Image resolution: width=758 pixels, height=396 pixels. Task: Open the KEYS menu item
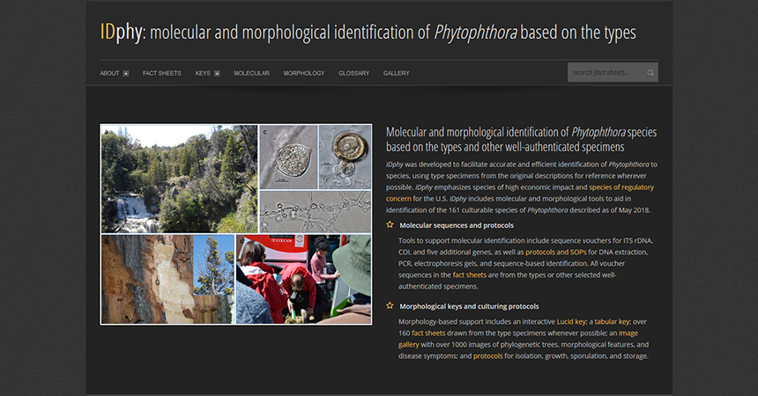pyautogui.click(x=203, y=73)
